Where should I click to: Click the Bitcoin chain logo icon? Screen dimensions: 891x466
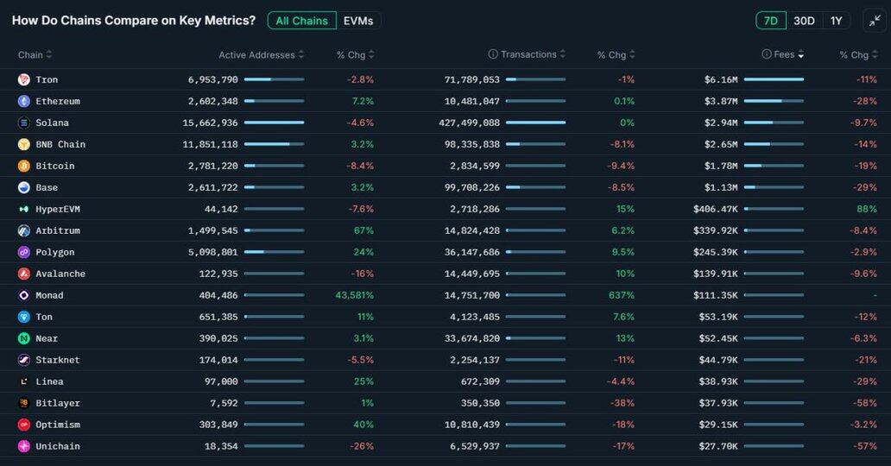(23, 166)
